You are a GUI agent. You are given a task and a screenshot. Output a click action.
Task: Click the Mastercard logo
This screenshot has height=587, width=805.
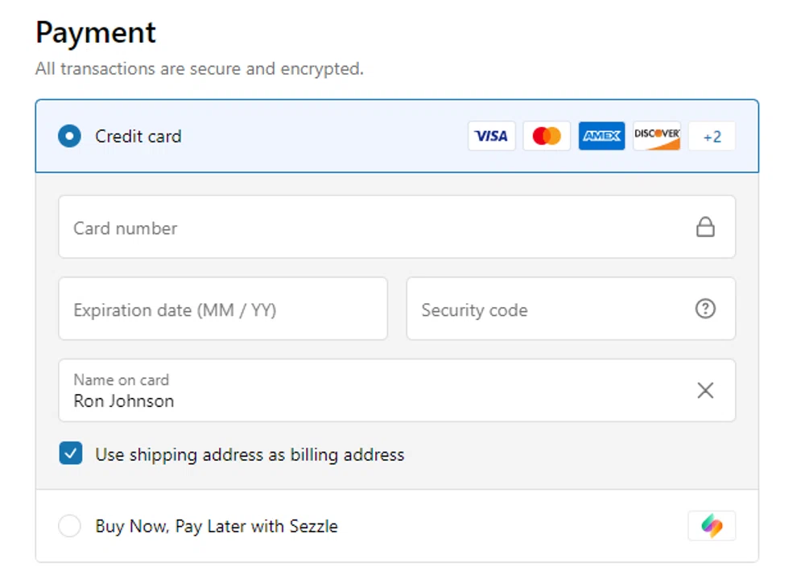coord(547,136)
